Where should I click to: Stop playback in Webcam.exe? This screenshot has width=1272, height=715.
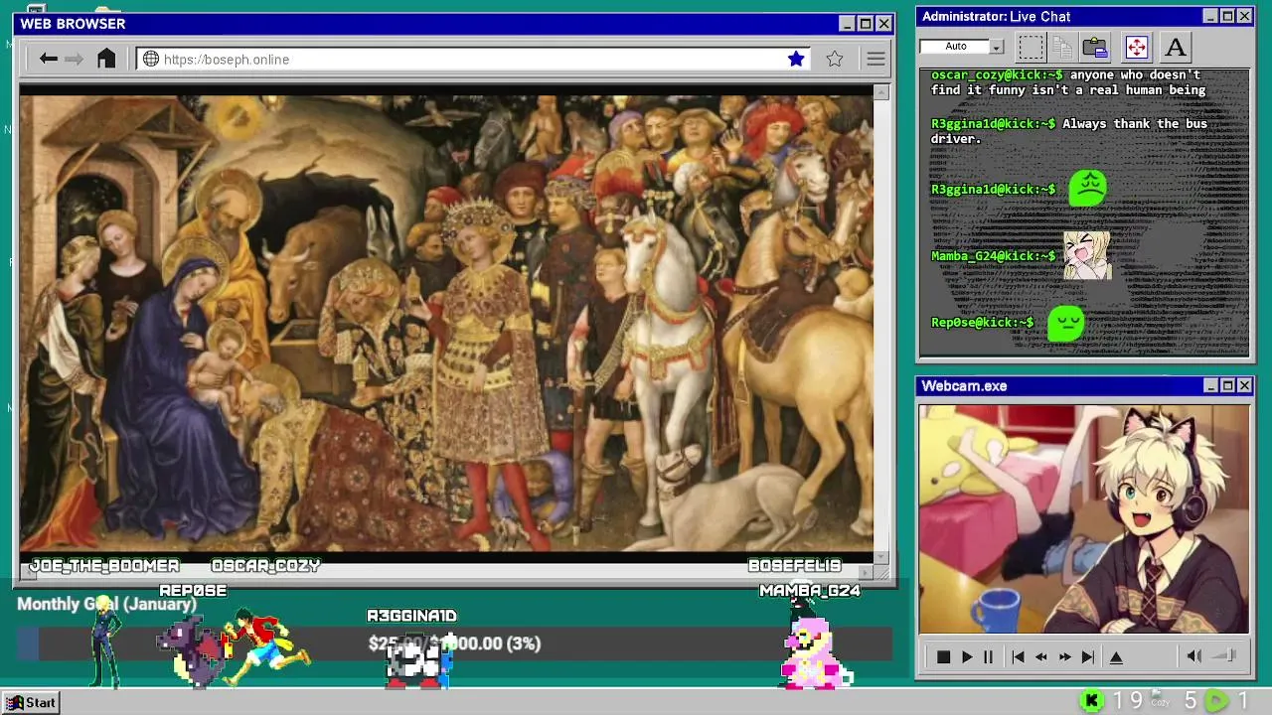tap(943, 656)
